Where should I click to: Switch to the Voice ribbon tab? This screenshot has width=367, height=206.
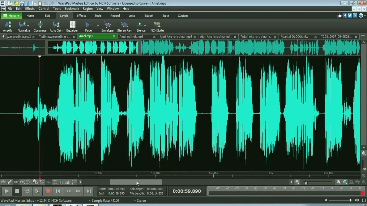point(132,16)
